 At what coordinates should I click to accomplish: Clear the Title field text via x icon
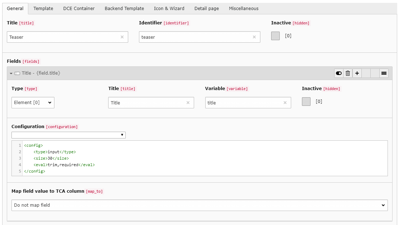click(x=188, y=103)
